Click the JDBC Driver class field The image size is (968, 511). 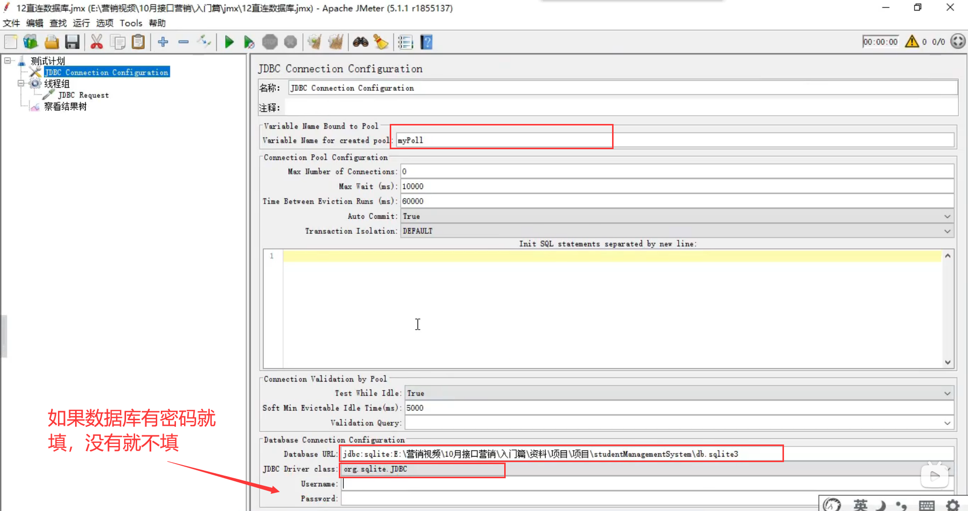(647, 469)
